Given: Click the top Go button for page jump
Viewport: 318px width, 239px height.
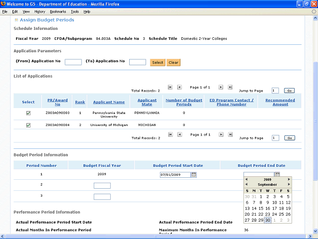Looking at the screenshot, I should 289,91.
